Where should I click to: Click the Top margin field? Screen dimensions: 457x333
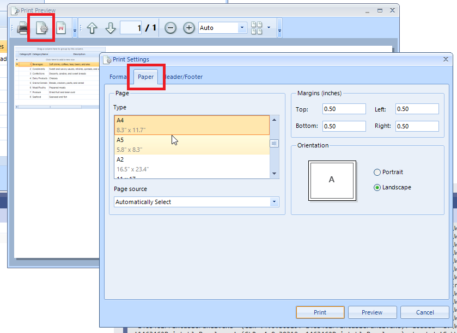point(344,109)
